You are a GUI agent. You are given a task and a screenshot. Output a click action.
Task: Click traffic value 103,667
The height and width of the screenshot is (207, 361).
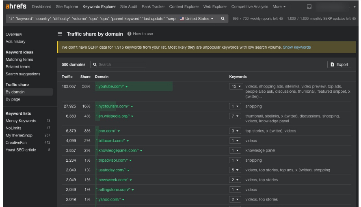click(x=69, y=86)
